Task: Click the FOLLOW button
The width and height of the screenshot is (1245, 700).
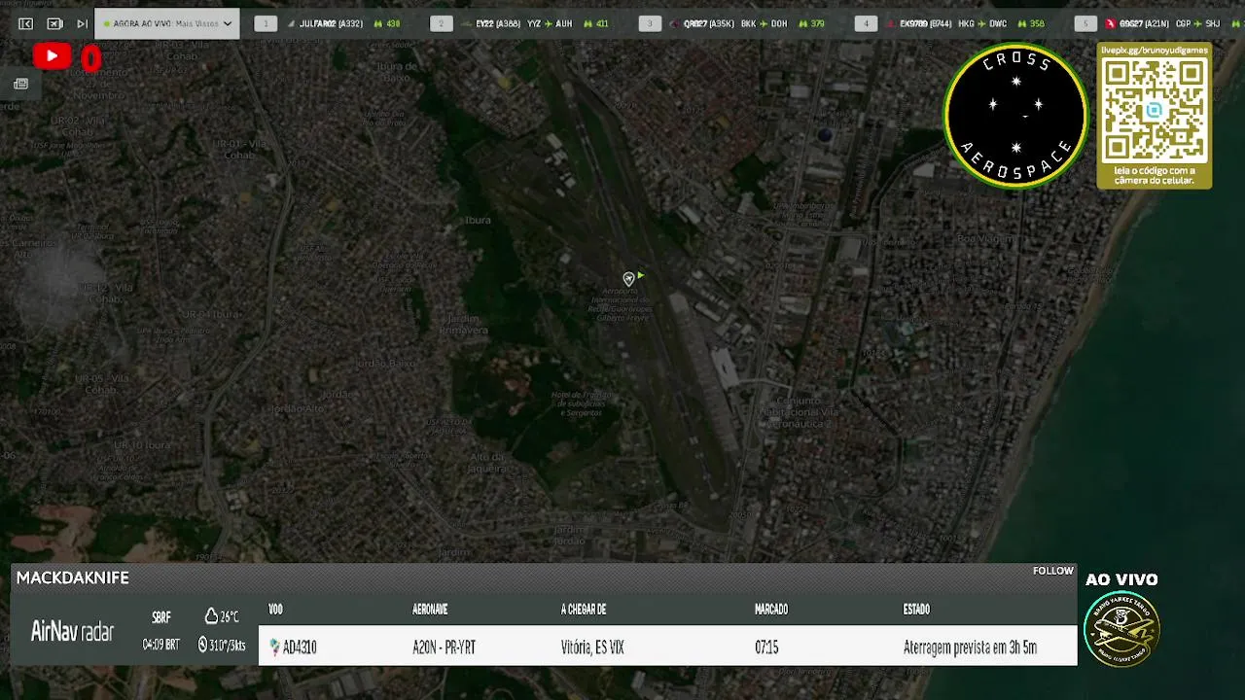Action: pyautogui.click(x=1052, y=571)
